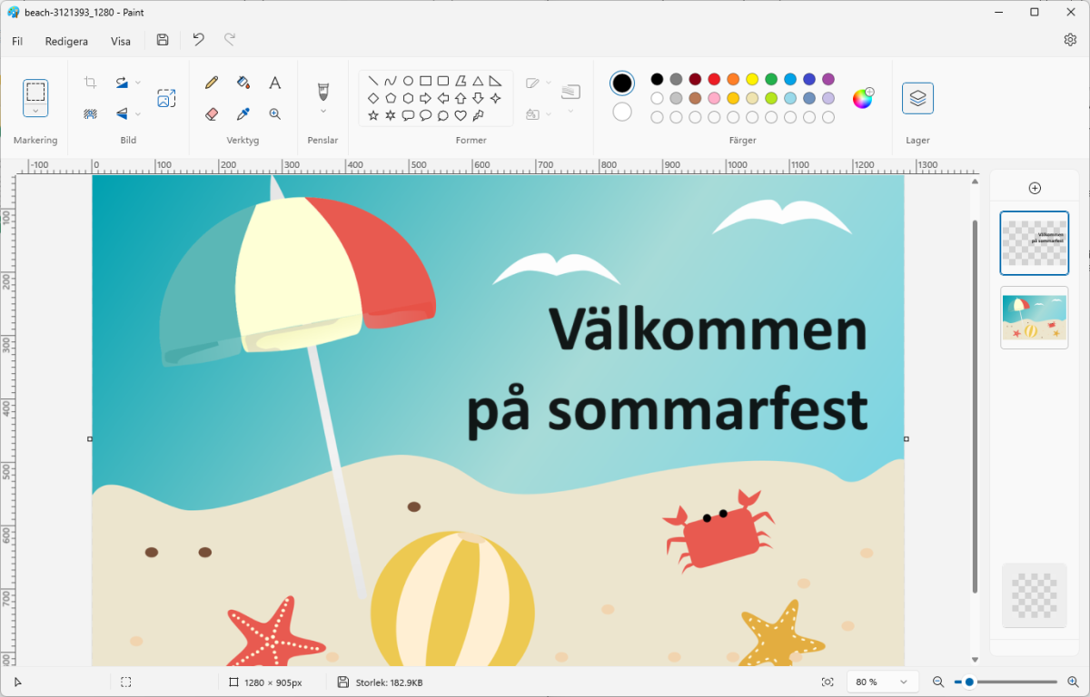Select the Eraser tool

coord(212,113)
